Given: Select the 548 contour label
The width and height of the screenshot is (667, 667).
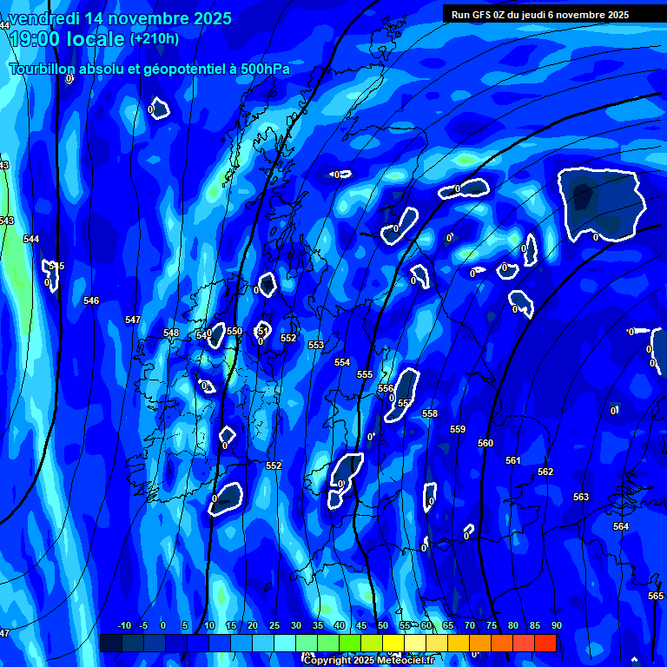Looking at the screenshot, I should click(171, 333).
